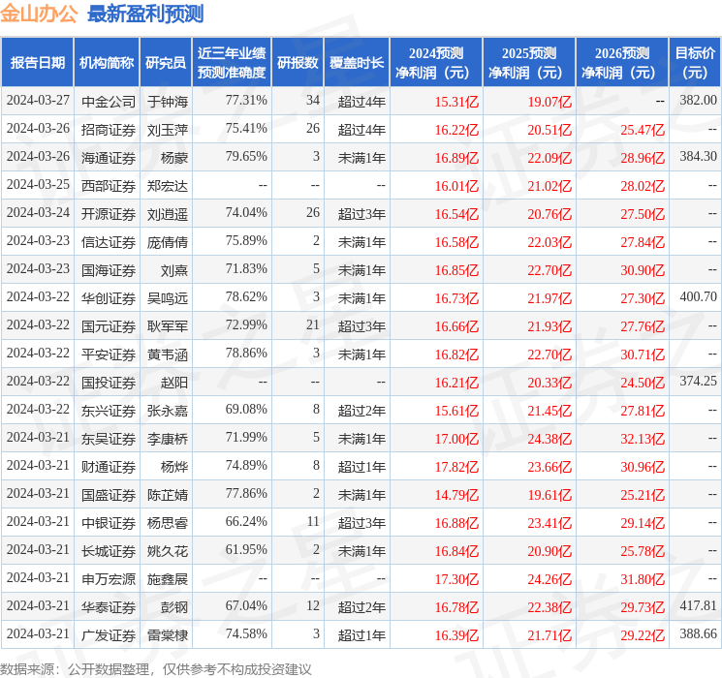722x678 pixels.
Task: Select 中银证券 institution cell
Action: coord(109,523)
